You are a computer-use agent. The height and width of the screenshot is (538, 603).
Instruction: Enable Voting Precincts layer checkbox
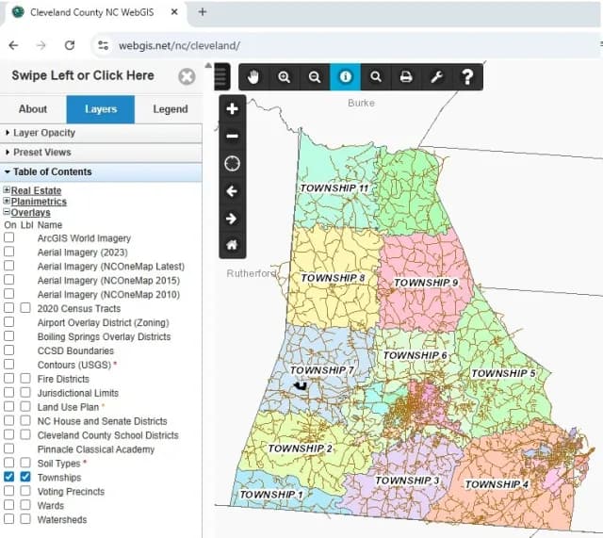point(8,491)
